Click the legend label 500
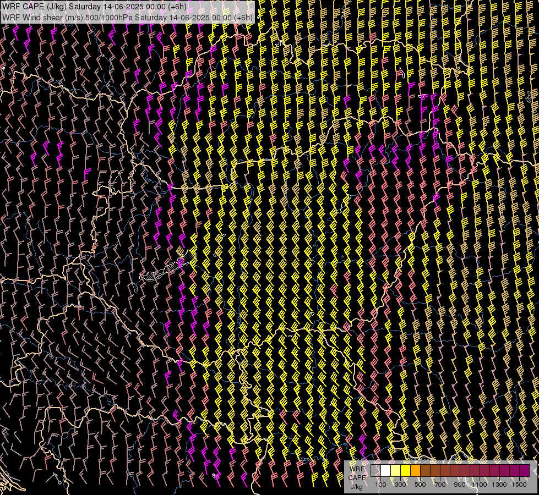This screenshot has width=539, height=495. 420,485
